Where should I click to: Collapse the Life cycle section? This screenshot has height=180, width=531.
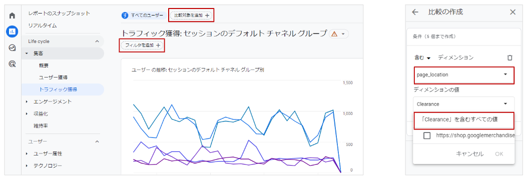97,41
